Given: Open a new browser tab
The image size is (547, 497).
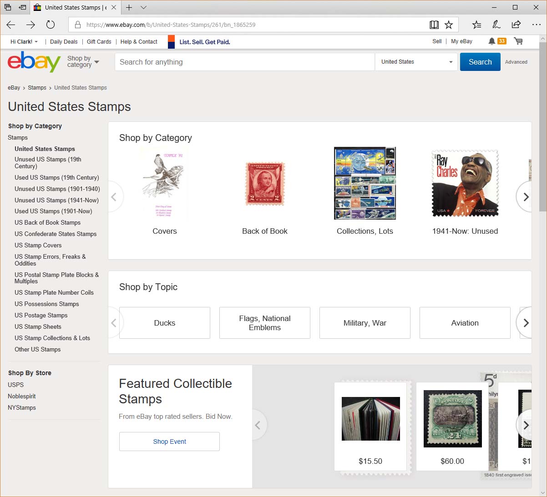Looking at the screenshot, I should pos(129,7).
